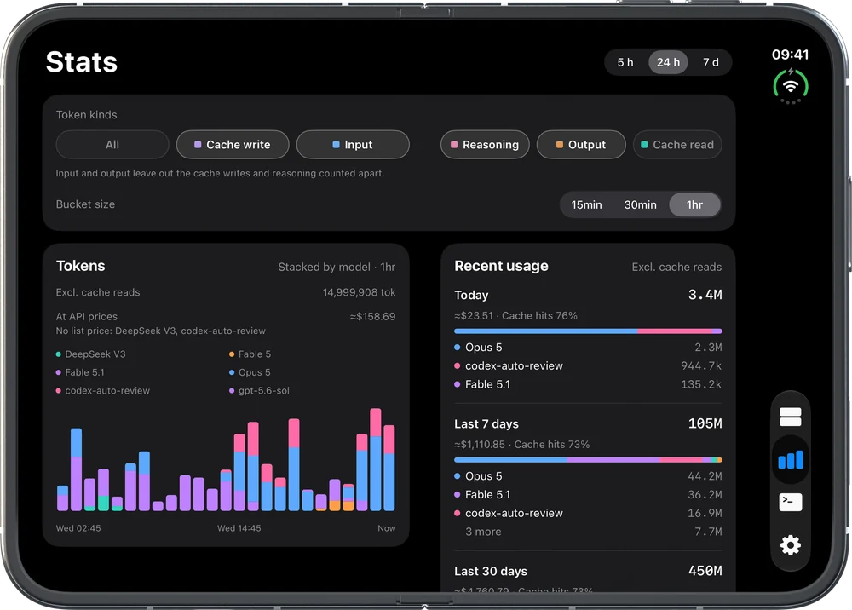This screenshot has width=852, height=610.
Task: Open the settings gear icon
Action: pyautogui.click(x=790, y=544)
